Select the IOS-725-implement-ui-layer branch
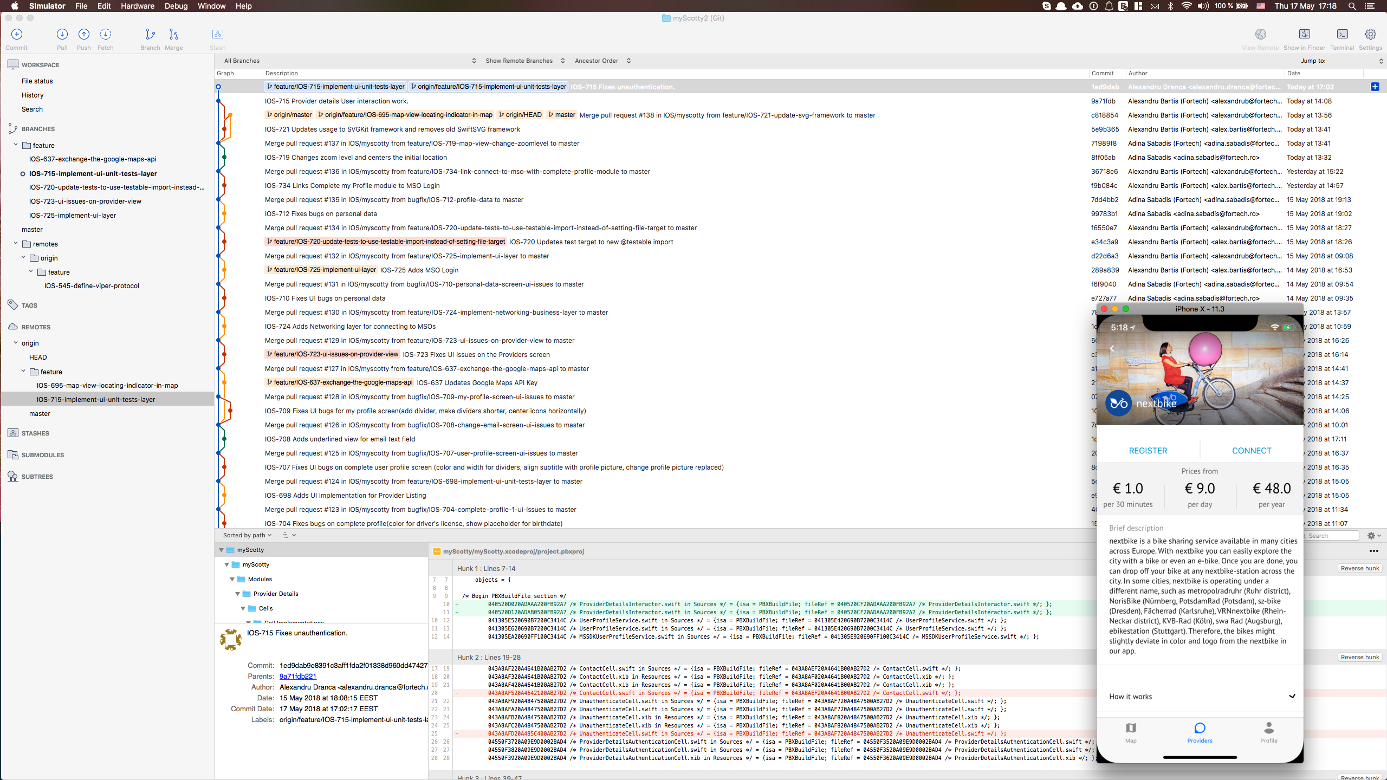The image size is (1387, 780). [x=73, y=216]
